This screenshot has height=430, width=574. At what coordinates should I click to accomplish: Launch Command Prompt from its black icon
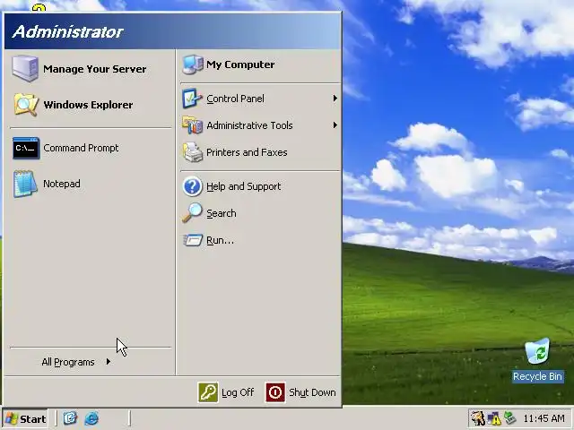(x=26, y=148)
